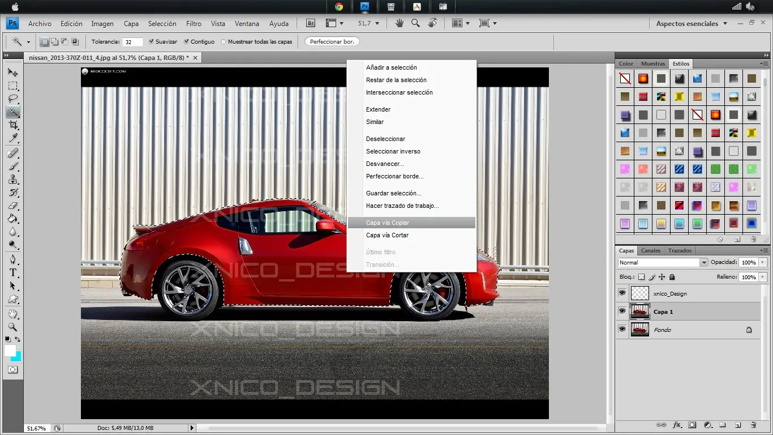The width and height of the screenshot is (773, 435).
Task: Launch Adobe Bridge from the Br icon
Action: (311, 23)
